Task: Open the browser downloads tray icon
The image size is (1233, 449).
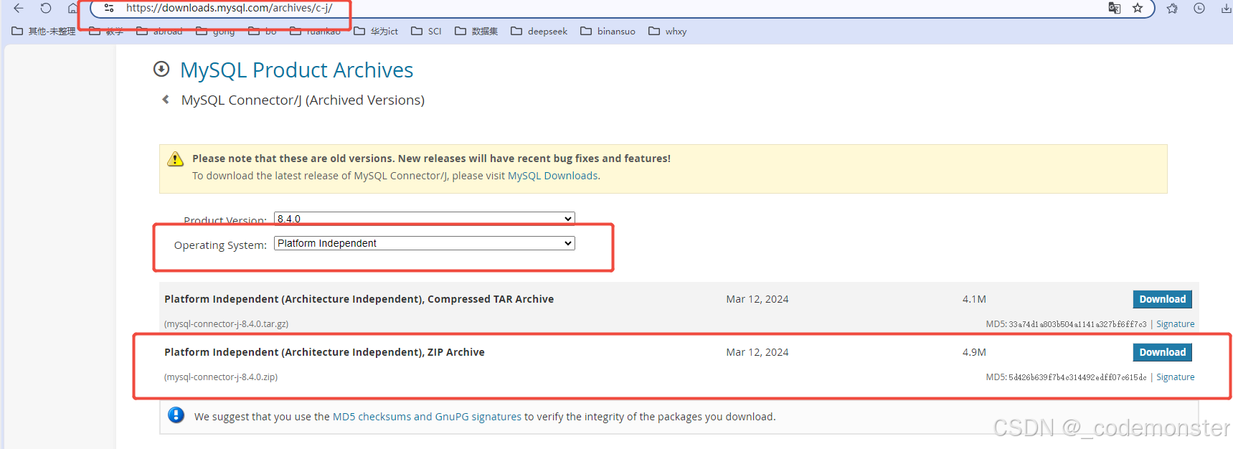Action: click(1226, 8)
